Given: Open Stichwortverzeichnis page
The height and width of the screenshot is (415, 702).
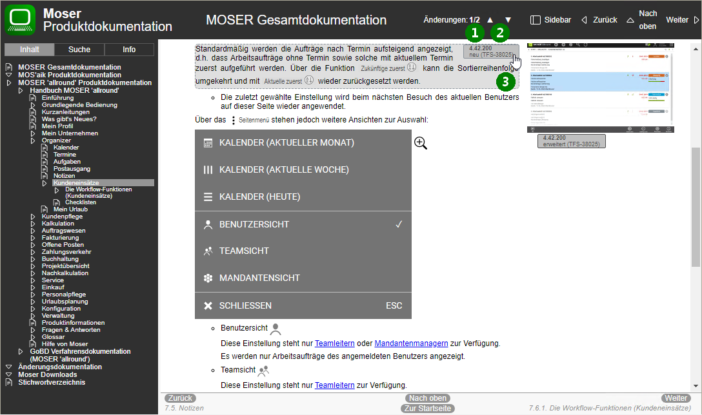Looking at the screenshot, I should click(52, 382).
